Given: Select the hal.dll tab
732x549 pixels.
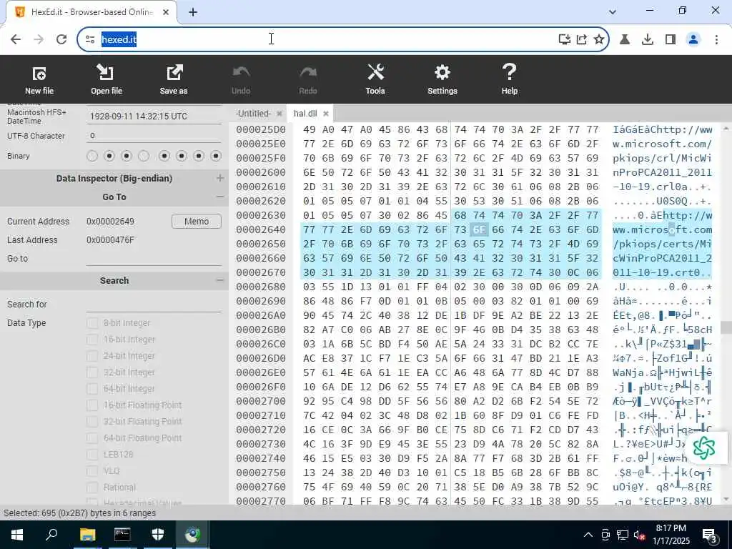Looking at the screenshot, I should tap(305, 114).
